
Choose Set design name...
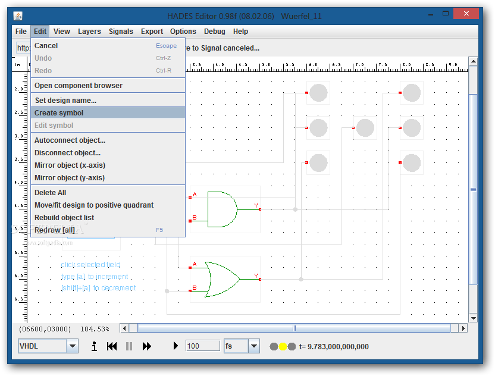click(108, 101)
